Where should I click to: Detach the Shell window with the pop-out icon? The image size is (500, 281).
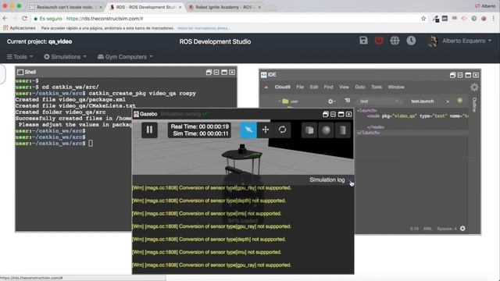tap(209, 73)
